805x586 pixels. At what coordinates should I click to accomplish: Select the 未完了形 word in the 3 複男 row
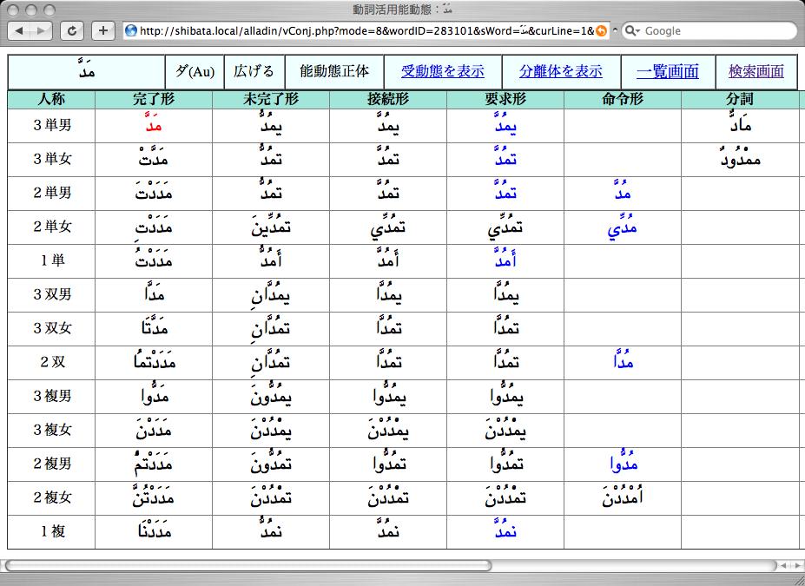coord(271,395)
